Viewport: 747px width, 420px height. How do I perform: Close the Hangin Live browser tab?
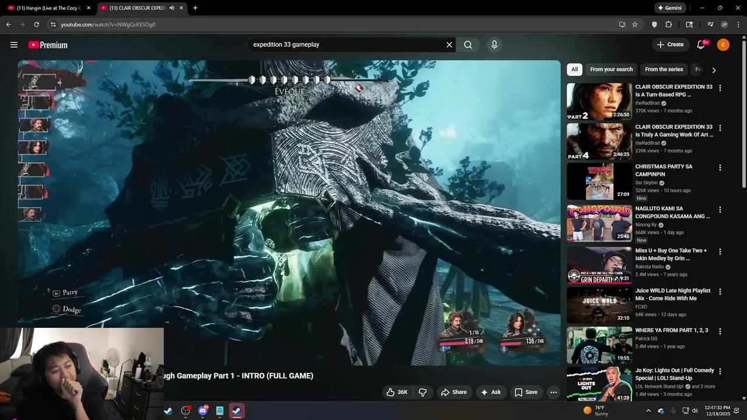[x=89, y=8]
